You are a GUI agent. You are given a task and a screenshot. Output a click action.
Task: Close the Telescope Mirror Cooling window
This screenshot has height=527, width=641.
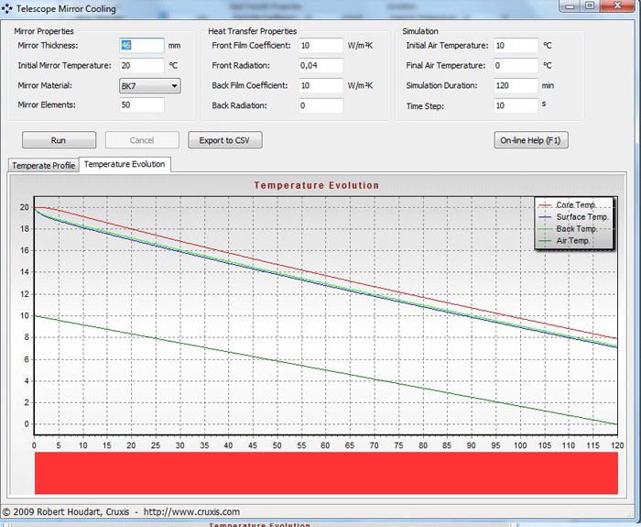point(617,6)
